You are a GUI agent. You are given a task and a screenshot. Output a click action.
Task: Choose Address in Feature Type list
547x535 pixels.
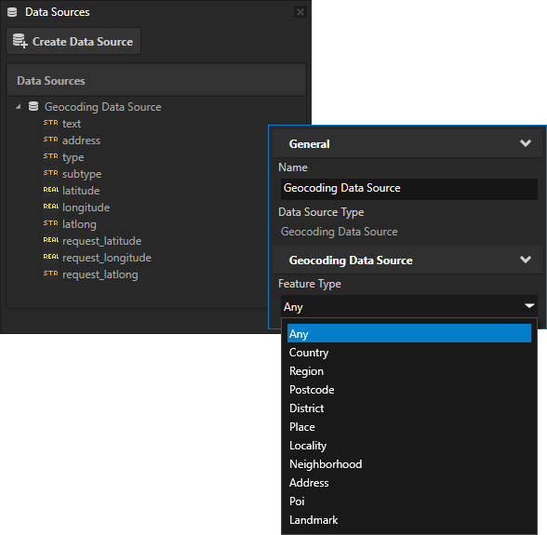click(x=409, y=483)
